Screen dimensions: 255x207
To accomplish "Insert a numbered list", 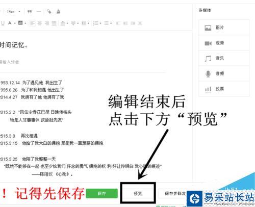I will pyautogui.click(x=96, y=23).
